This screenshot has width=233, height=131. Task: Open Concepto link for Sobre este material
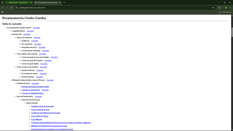[x=37, y=37]
